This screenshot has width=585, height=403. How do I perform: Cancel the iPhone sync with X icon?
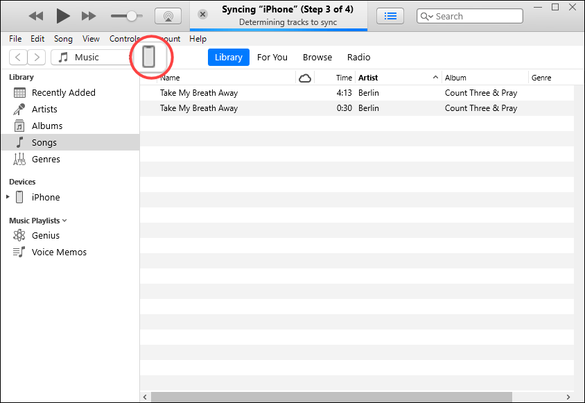click(x=202, y=15)
